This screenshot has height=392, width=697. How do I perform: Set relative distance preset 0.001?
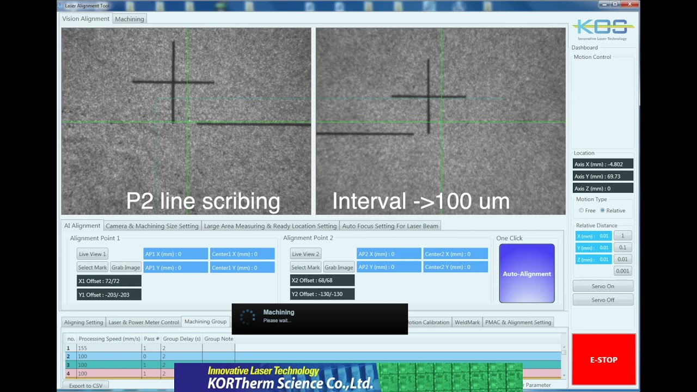coord(623,271)
